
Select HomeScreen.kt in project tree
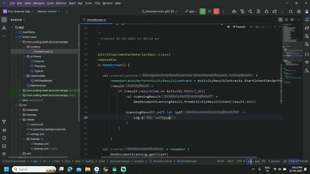tap(44, 52)
